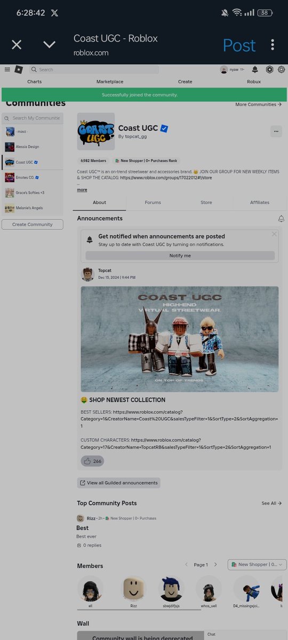Screen dimensions: 288x640
Task: Switch to the Affiliates tab
Action: pyautogui.click(x=260, y=203)
